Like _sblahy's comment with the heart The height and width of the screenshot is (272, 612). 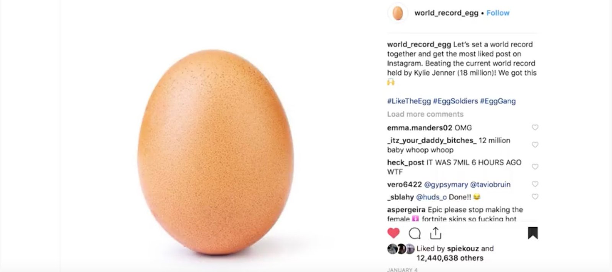coord(535,197)
